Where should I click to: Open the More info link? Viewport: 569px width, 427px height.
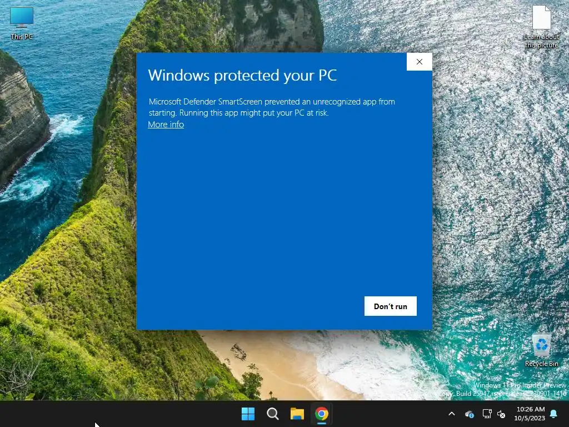click(166, 124)
